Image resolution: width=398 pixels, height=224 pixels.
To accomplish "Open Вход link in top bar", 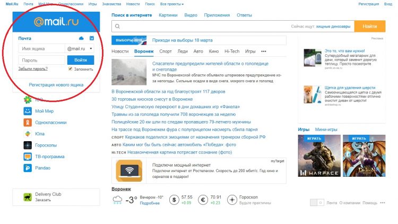I will click(388, 4).
